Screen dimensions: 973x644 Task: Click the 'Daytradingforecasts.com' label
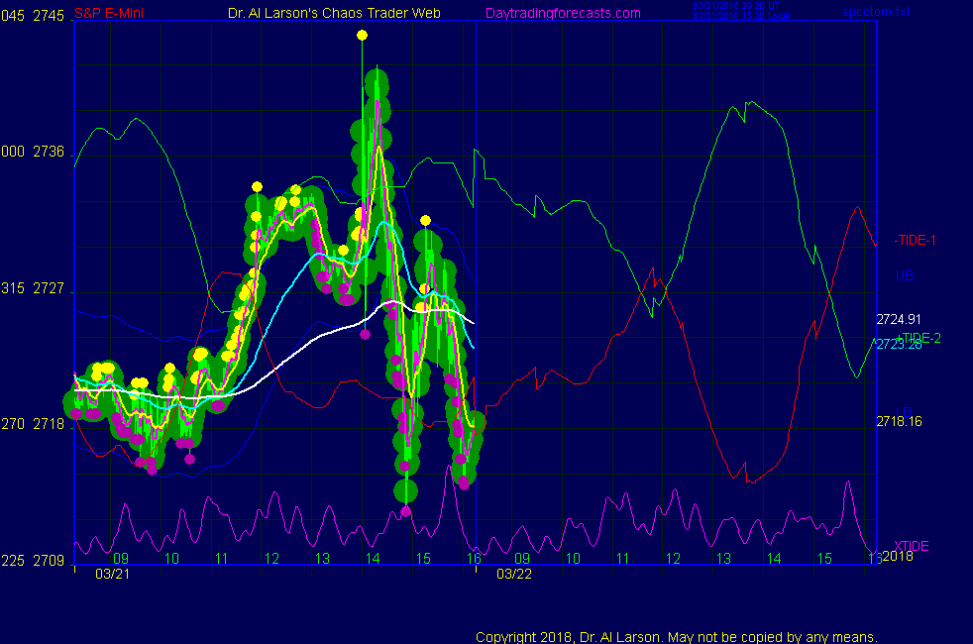(x=563, y=13)
